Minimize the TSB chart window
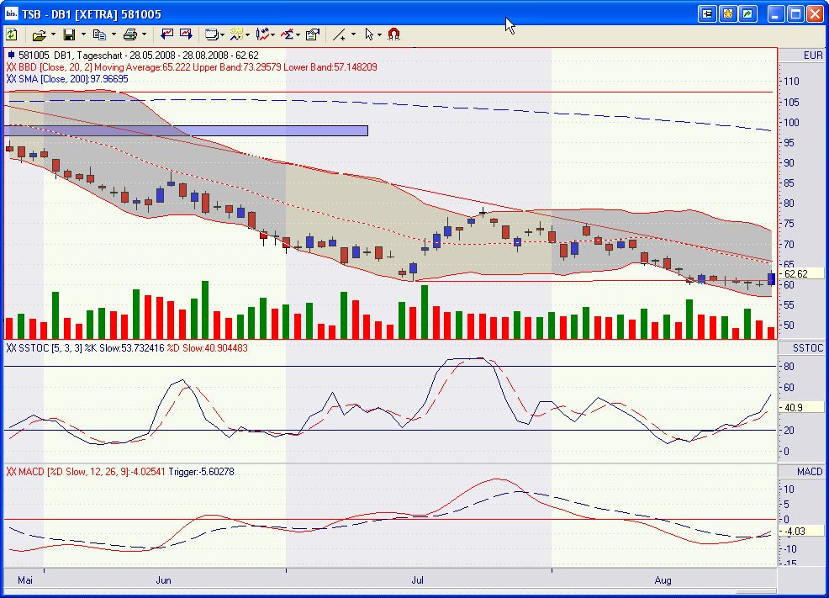 coord(775,14)
